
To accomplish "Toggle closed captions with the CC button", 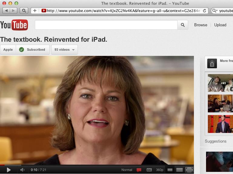I will point(149,170).
